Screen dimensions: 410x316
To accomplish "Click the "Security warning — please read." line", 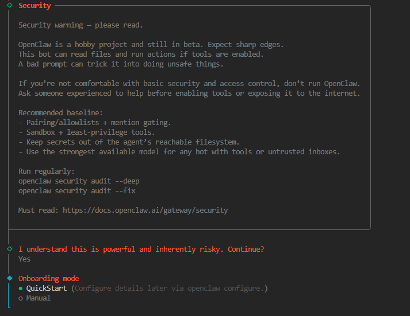I will (x=81, y=25).
